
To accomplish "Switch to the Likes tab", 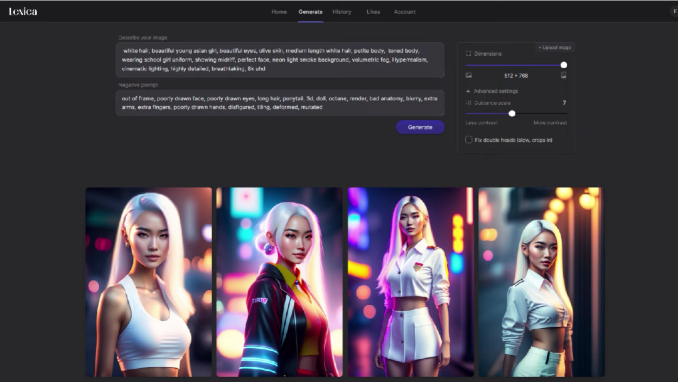I will pos(373,12).
